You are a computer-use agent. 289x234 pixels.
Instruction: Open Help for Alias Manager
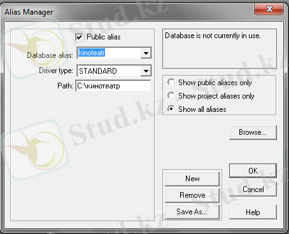tap(253, 212)
